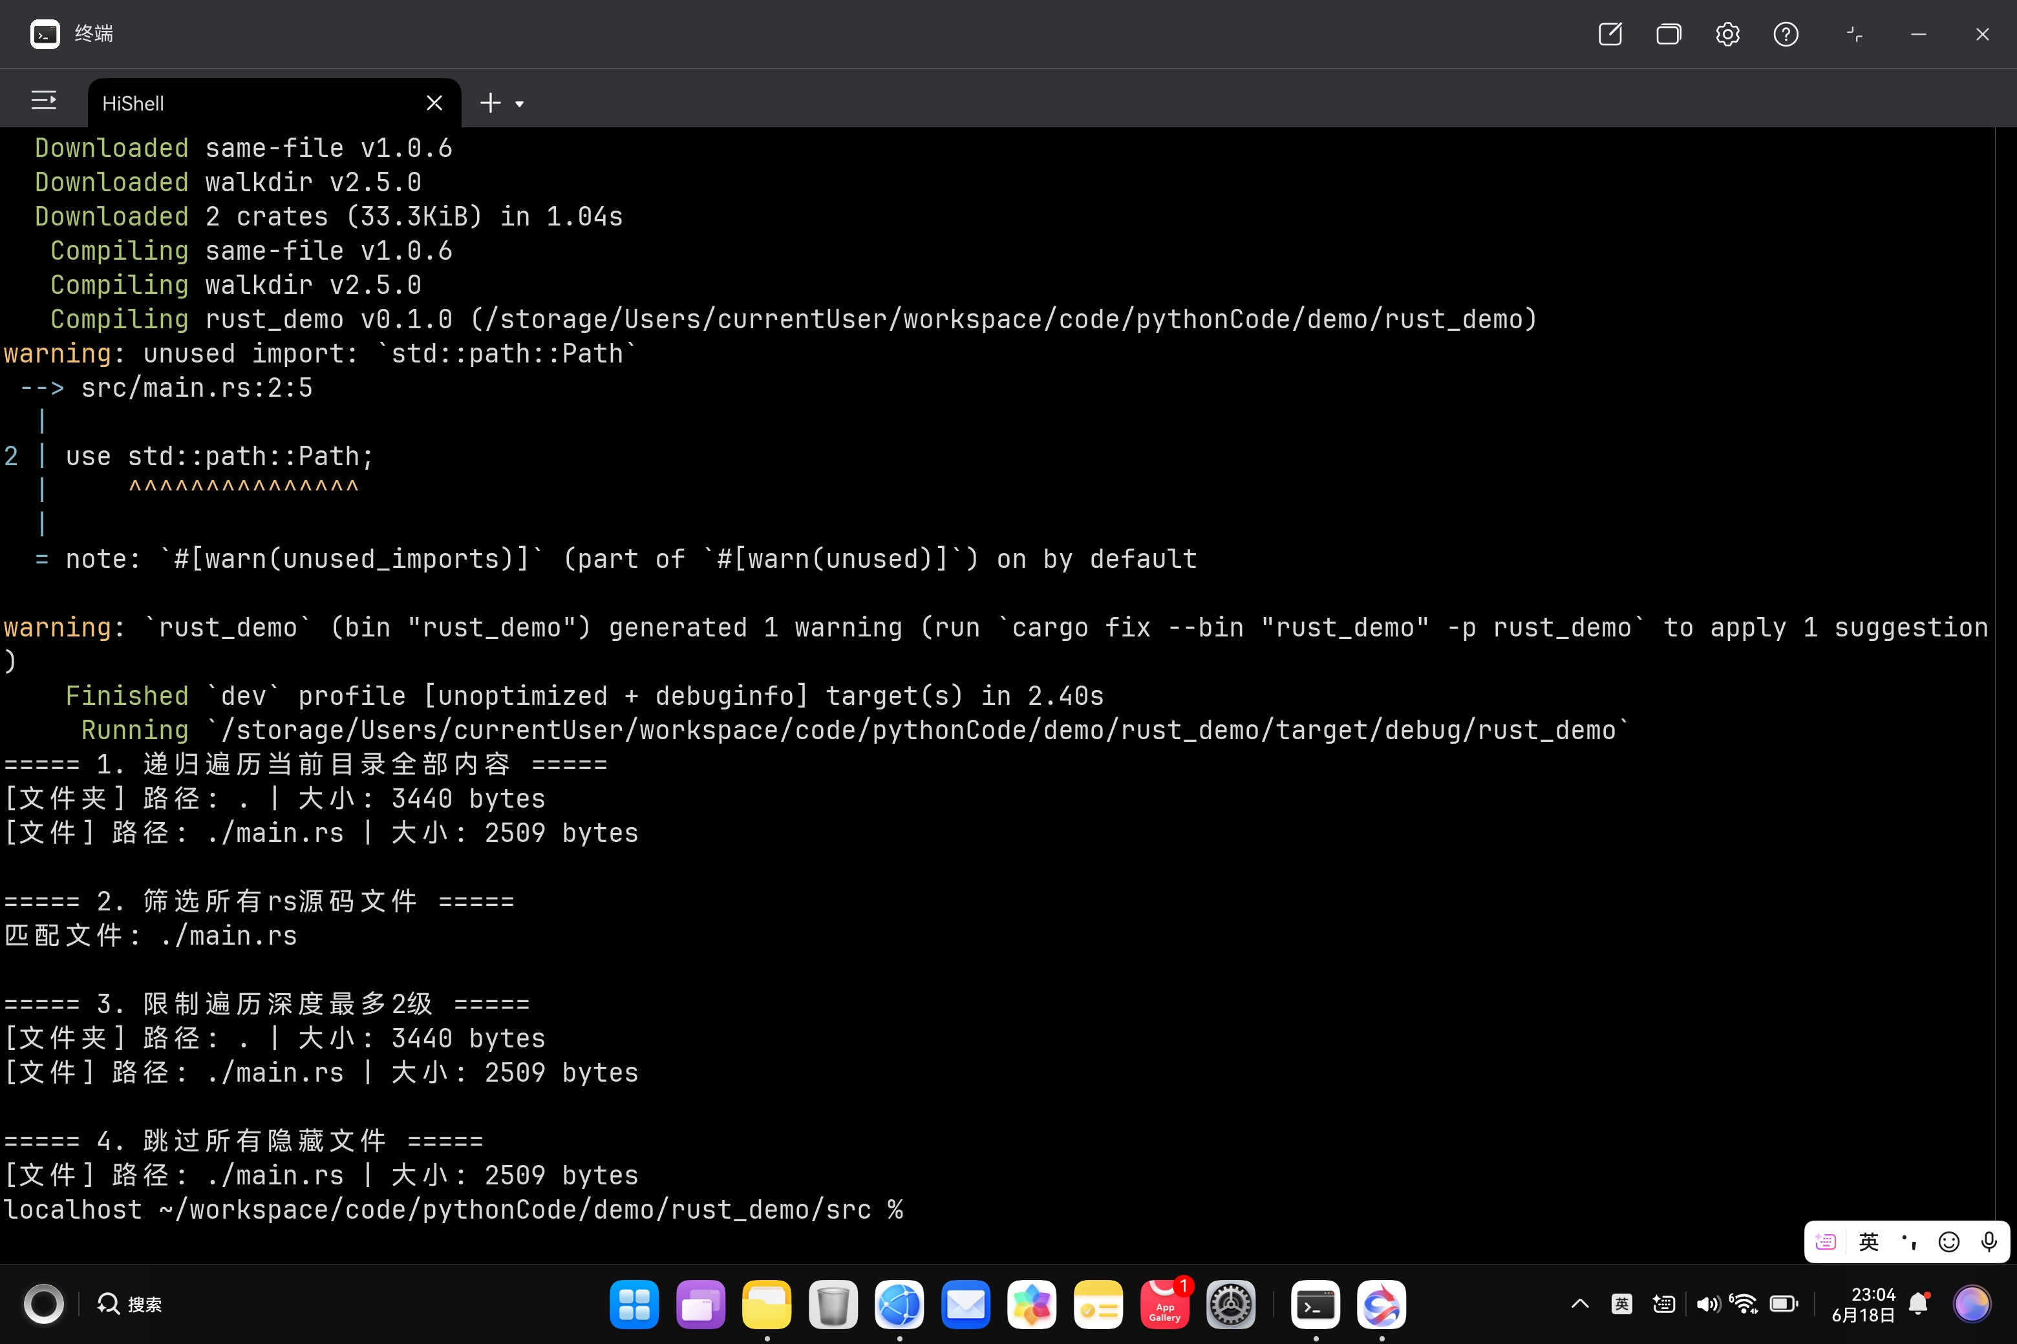Viewport: 2017px width, 1344px height.
Task: Click the 'note: #[warn(unused_imports)]' line
Action: 615,559
